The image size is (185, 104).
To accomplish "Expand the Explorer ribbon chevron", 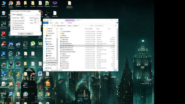I will tap(115, 23).
